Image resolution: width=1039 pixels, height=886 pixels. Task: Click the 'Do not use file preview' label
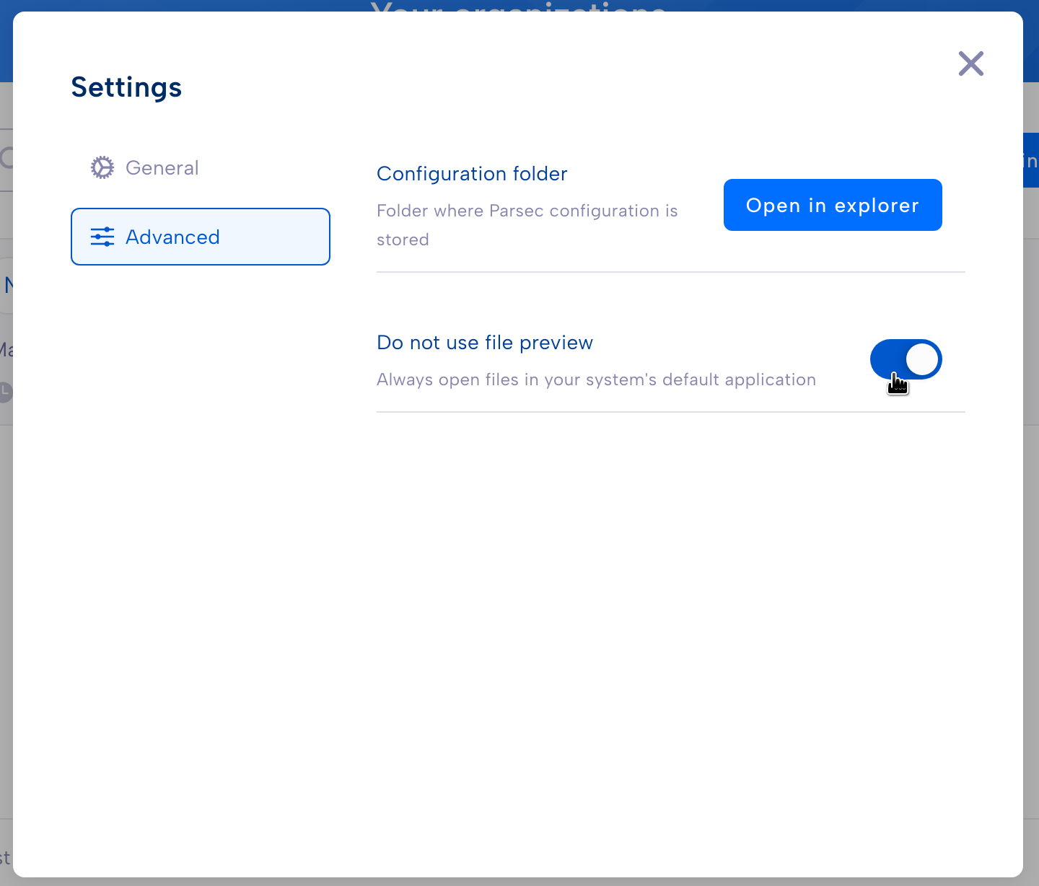pyautogui.click(x=485, y=343)
